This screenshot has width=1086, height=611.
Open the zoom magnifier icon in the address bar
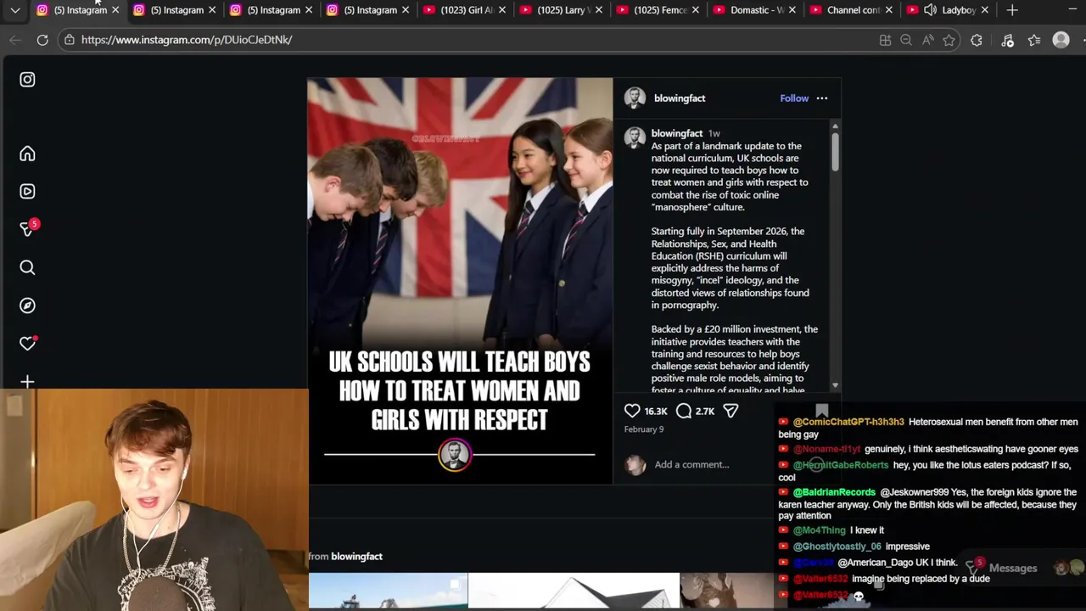click(906, 40)
